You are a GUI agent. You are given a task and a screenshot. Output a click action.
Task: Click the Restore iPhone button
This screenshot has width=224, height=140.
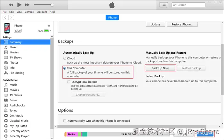point(182,24)
